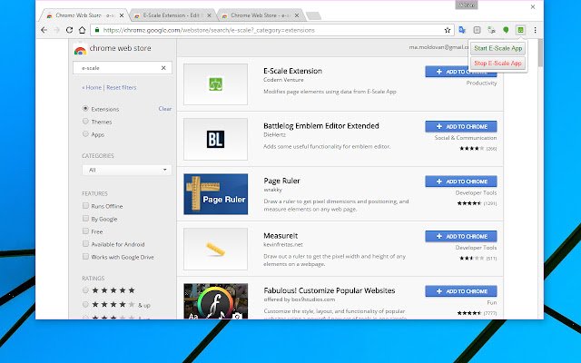Open the Page Ruler thumbnail

216,194
